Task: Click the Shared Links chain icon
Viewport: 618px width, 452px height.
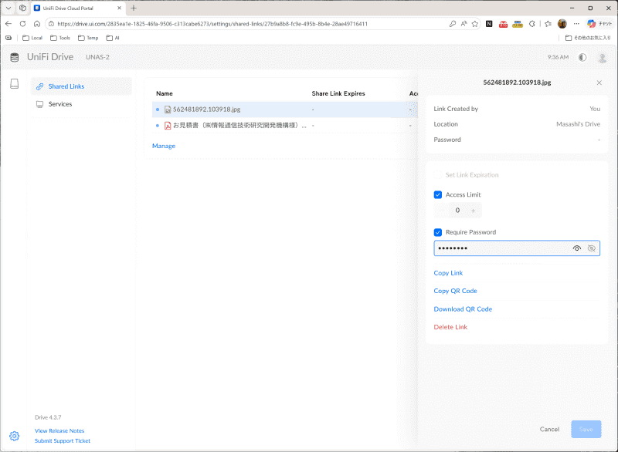Action: coord(40,86)
